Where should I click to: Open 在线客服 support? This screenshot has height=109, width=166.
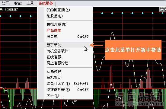(65, 57)
